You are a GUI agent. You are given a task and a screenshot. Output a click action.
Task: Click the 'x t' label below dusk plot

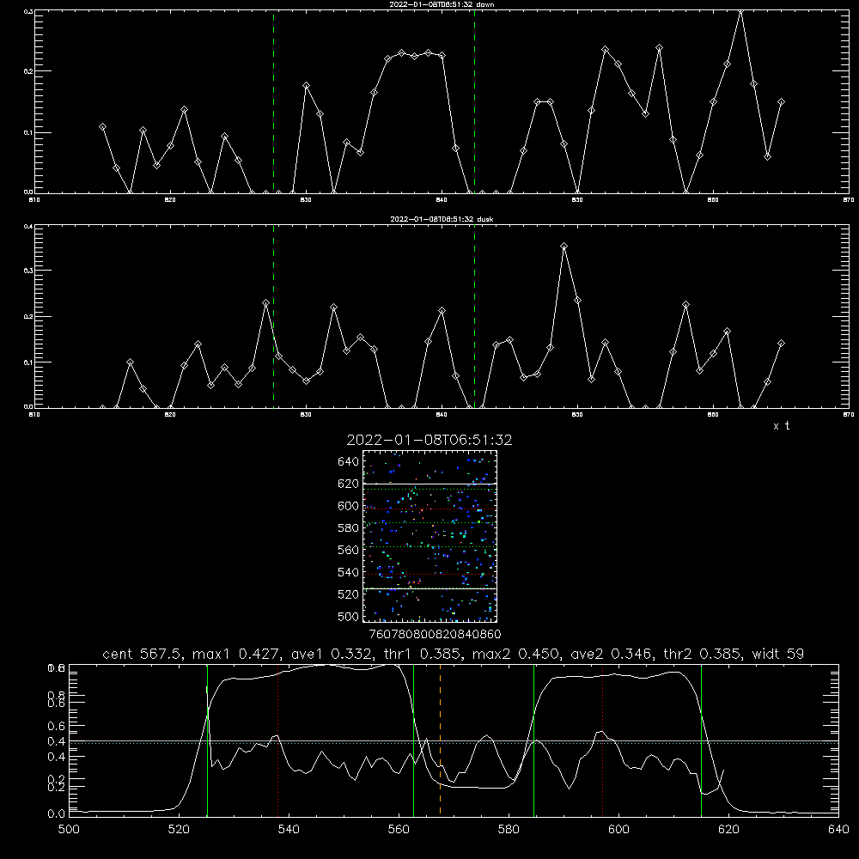[x=782, y=426]
